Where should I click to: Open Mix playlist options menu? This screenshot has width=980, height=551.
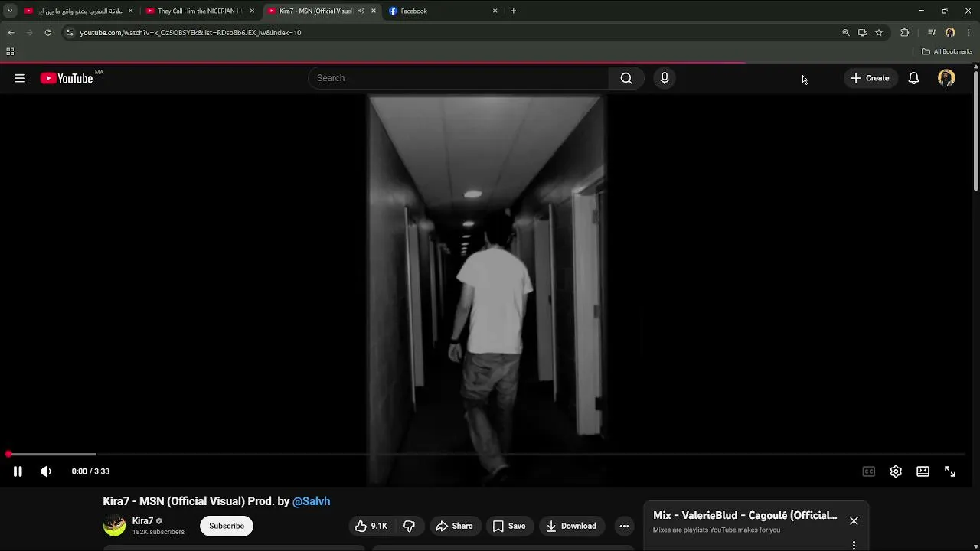point(854,546)
